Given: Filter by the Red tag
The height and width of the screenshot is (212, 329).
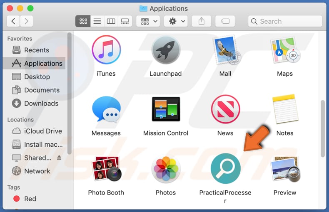Looking at the screenshot, I should pyautogui.click(x=34, y=199).
